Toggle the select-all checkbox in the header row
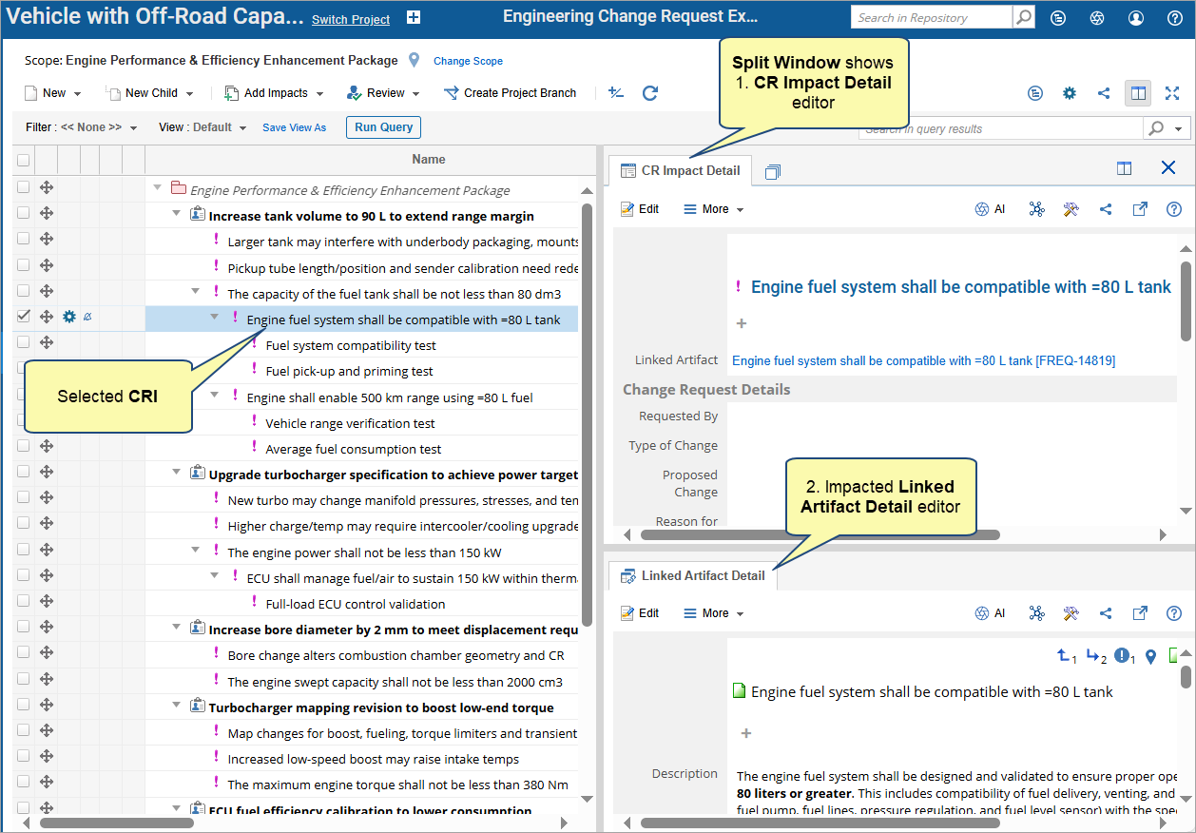The image size is (1196, 833). (23, 160)
